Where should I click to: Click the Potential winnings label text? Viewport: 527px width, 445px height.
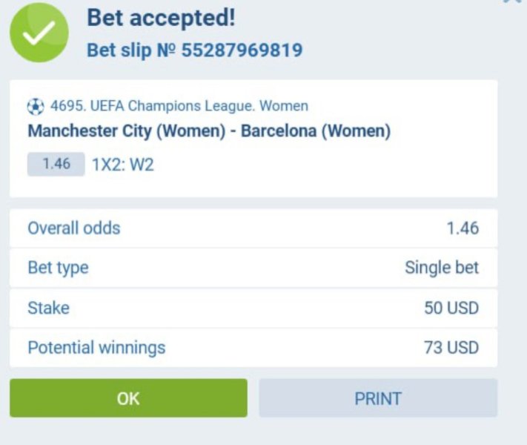click(96, 347)
